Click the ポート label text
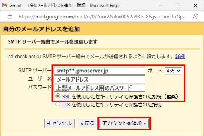The height and width of the screenshot is (136, 204). [x=155, y=71]
